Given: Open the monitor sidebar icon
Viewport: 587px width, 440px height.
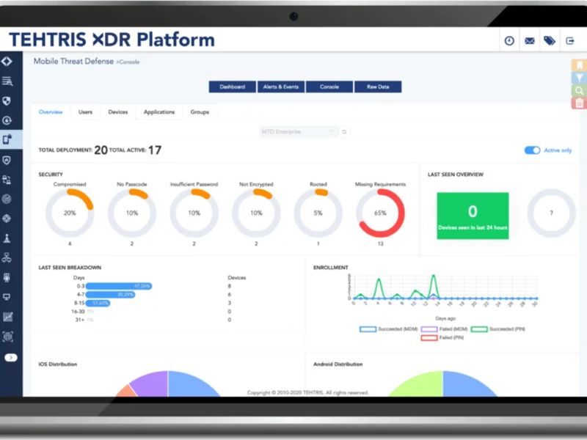Looking at the screenshot, I should (x=7, y=297).
